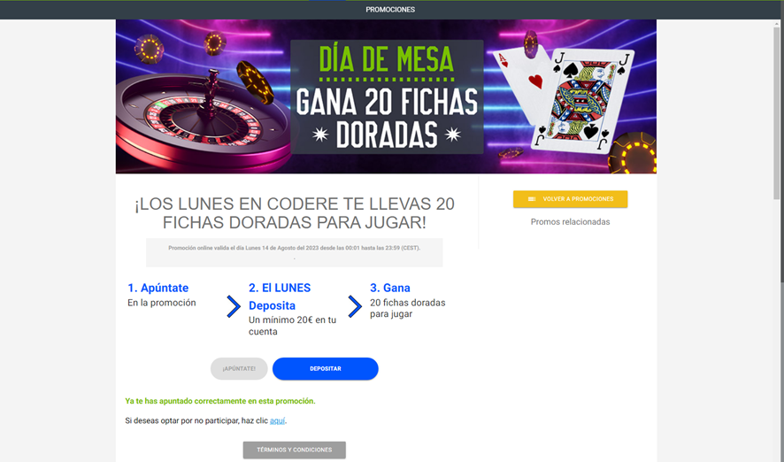
Task: Click the '3. Gana' step heading
Action: point(390,288)
